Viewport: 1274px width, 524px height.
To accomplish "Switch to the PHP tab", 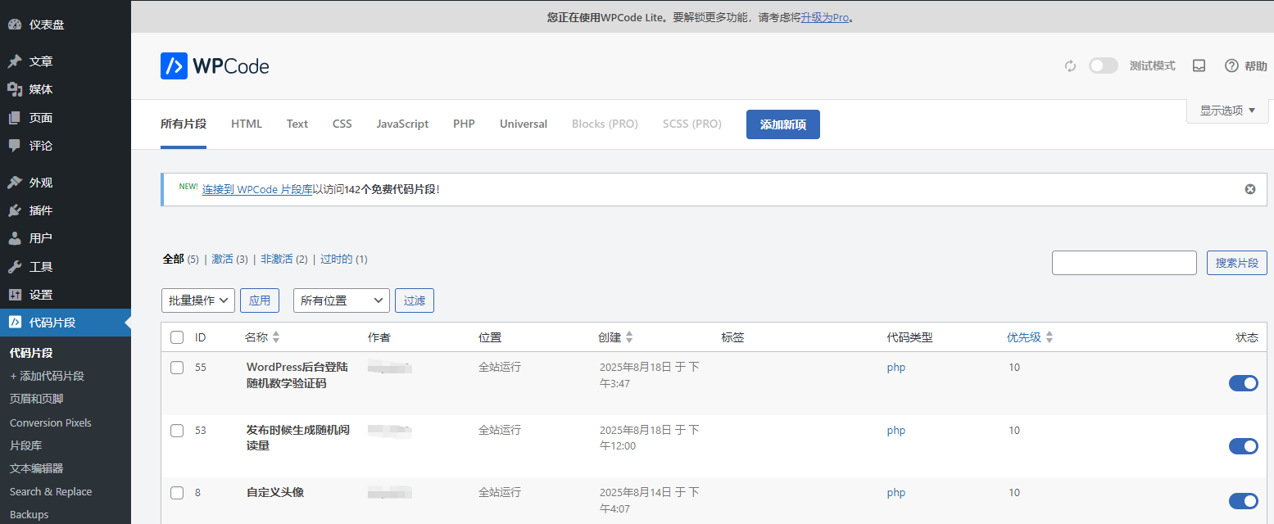I will click(464, 124).
